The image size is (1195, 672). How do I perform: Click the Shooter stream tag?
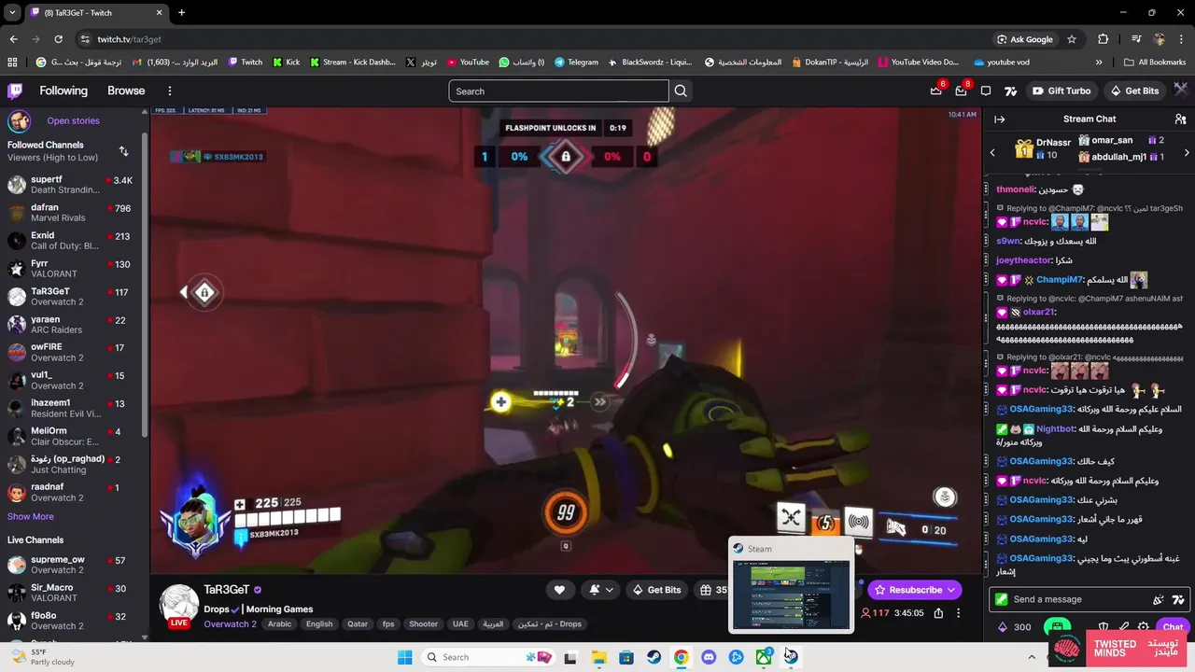423,624
